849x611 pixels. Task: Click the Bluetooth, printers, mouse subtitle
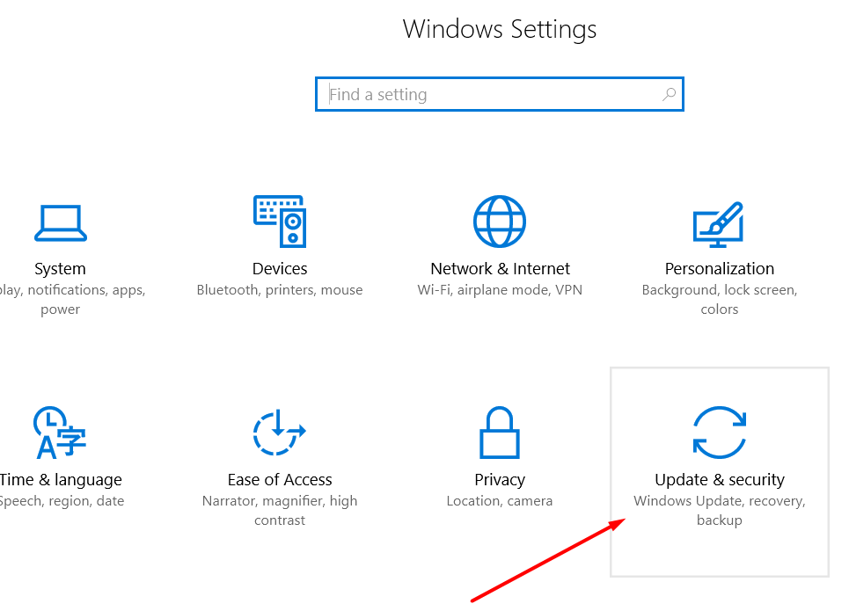280,289
